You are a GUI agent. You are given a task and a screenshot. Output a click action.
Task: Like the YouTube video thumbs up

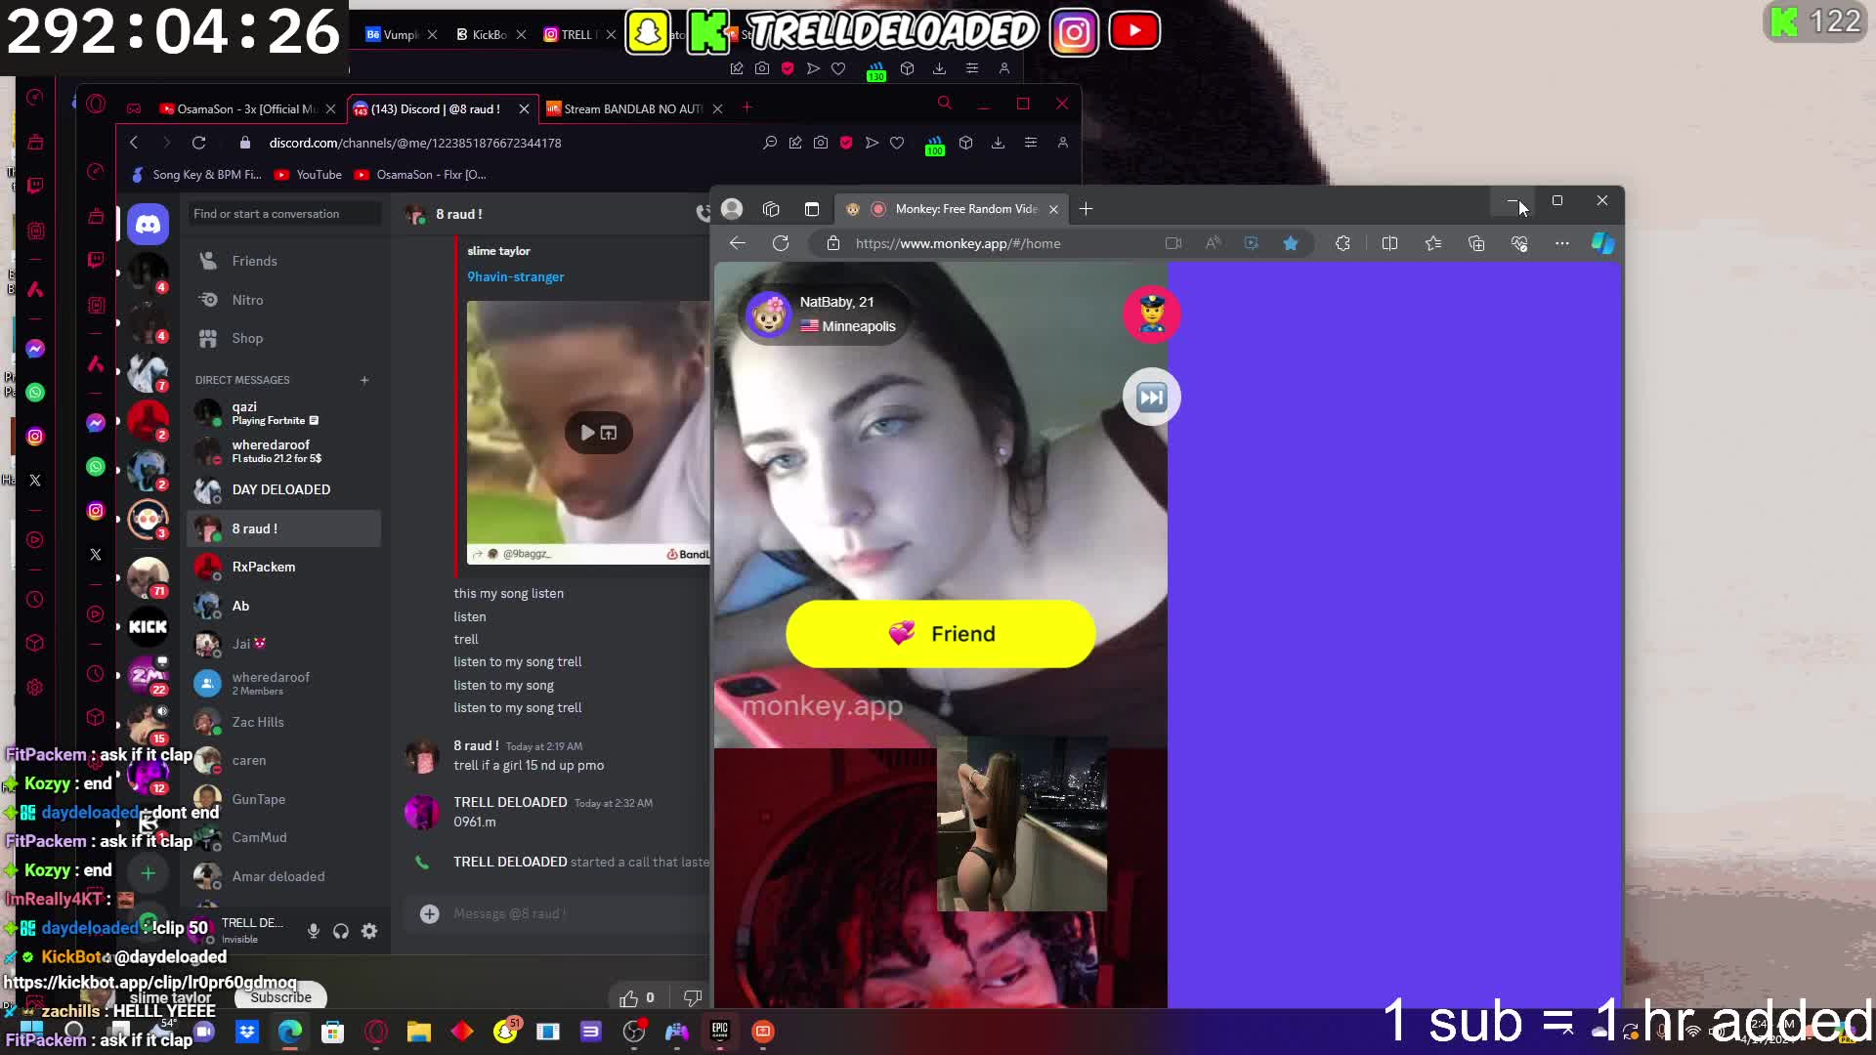628,997
